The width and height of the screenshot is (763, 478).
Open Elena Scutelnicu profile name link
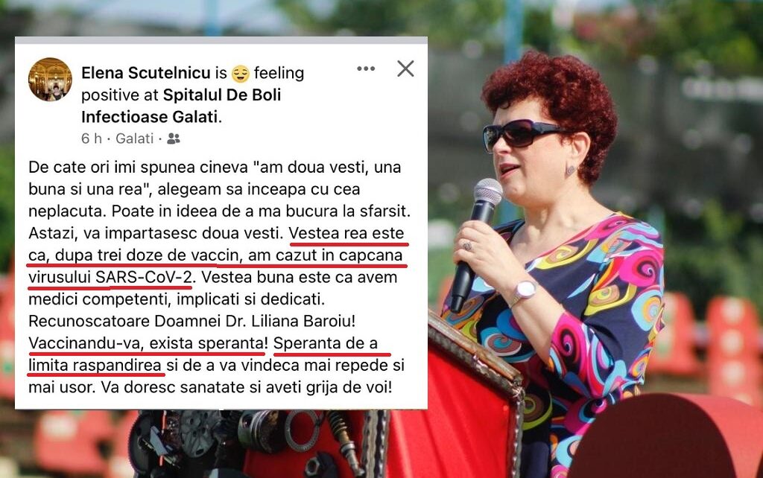[145, 73]
